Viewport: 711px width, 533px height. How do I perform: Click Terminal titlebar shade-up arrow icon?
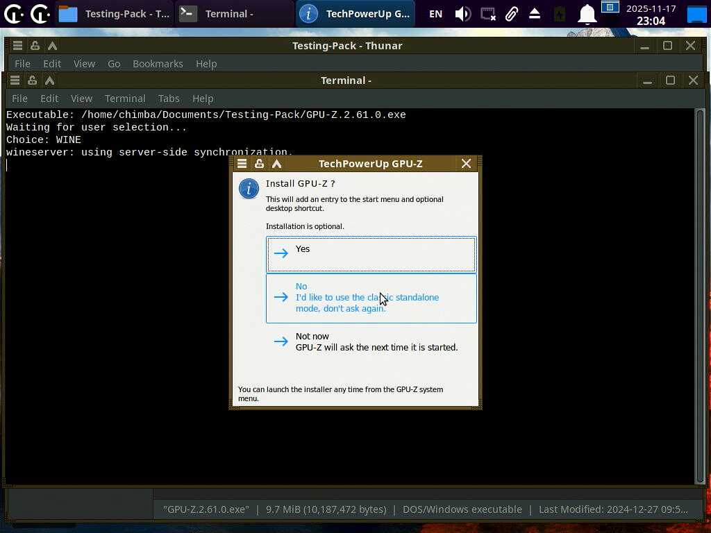point(49,81)
